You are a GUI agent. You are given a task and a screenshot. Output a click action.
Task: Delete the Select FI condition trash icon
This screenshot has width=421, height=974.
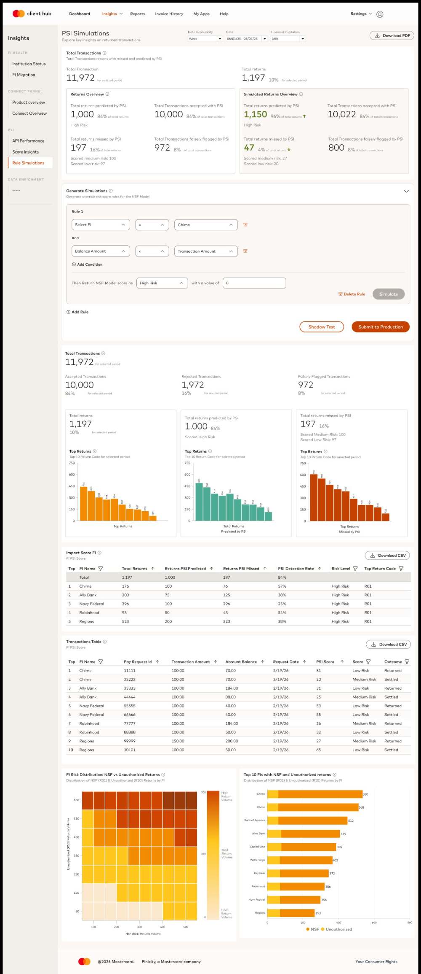coord(245,224)
